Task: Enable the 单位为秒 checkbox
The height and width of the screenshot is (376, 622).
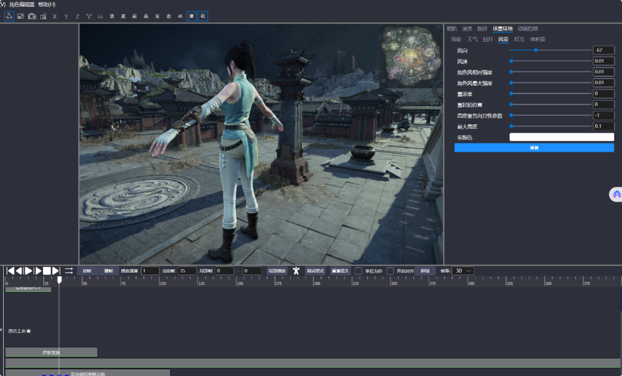Action: click(358, 271)
